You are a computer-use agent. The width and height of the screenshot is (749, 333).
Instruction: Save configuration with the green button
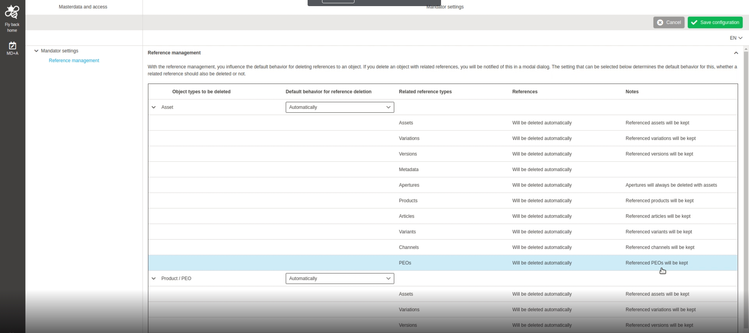[x=715, y=22]
